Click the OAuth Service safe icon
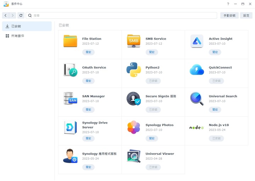Image resolution: width=255 pixels, height=181 pixels. [70, 70]
